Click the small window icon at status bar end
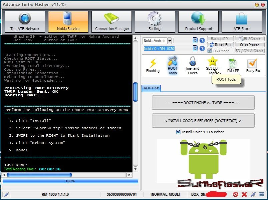 [262, 194]
